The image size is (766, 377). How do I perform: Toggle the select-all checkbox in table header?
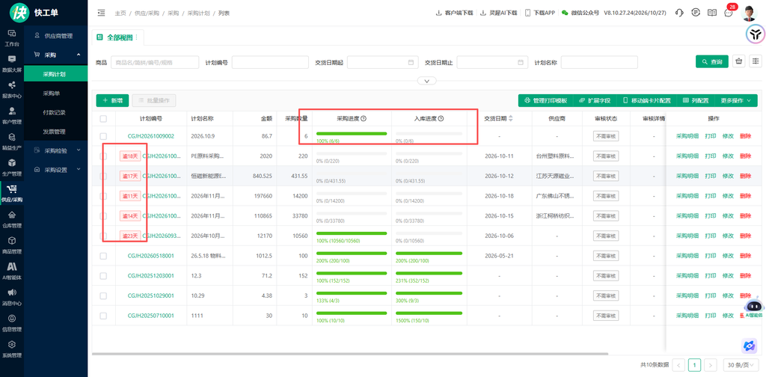103,119
